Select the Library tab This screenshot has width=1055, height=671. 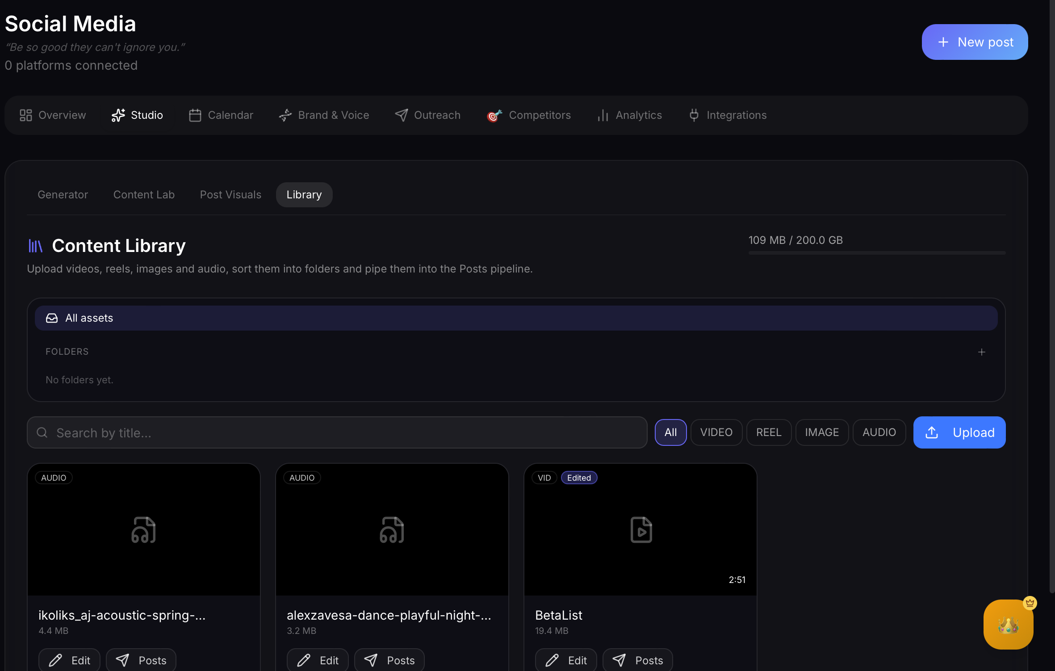tap(304, 195)
